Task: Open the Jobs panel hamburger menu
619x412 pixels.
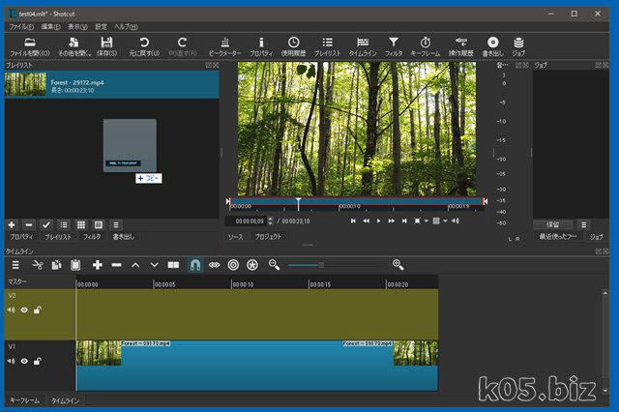Action: [x=583, y=225]
